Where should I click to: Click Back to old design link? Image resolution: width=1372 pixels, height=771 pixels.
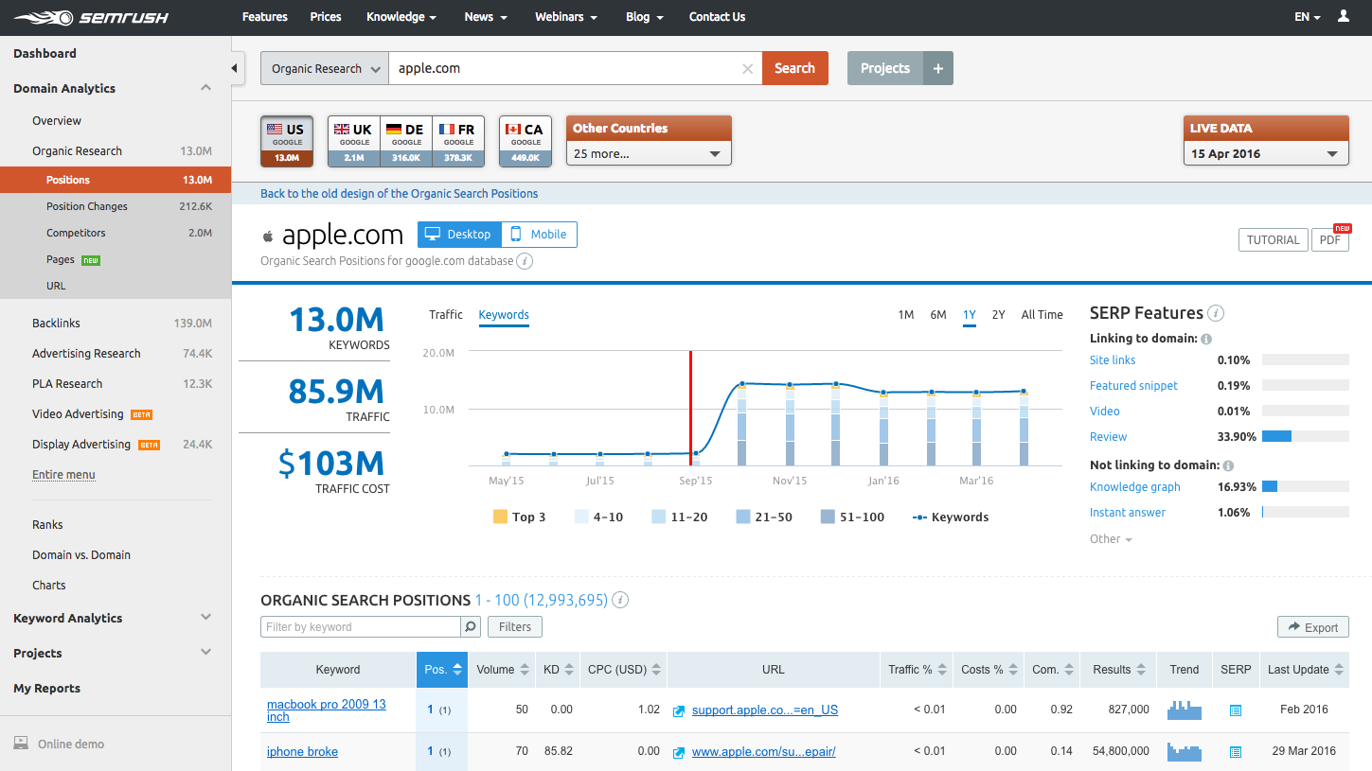pyautogui.click(x=399, y=194)
